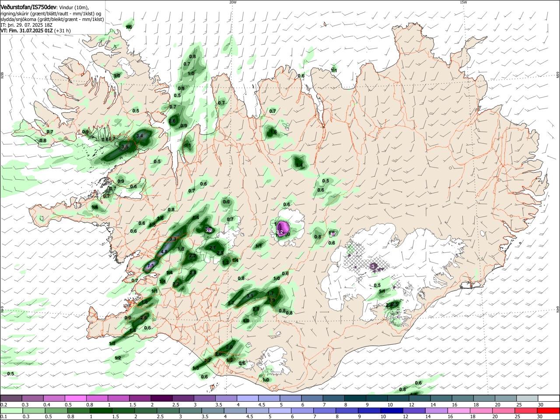The height and width of the screenshot is (420, 560).
Task: Click the darkest purple swatch in snow legend
Action: tap(161, 398)
